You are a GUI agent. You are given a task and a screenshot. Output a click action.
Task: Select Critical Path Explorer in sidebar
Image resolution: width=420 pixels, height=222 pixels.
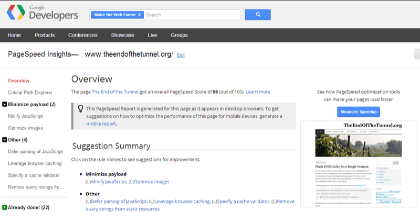[30, 93]
